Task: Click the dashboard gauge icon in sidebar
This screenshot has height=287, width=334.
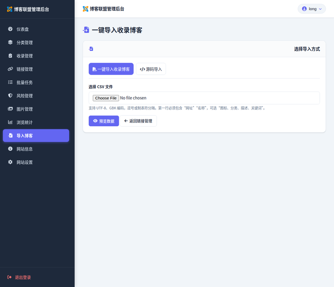Action: pyautogui.click(x=10, y=29)
